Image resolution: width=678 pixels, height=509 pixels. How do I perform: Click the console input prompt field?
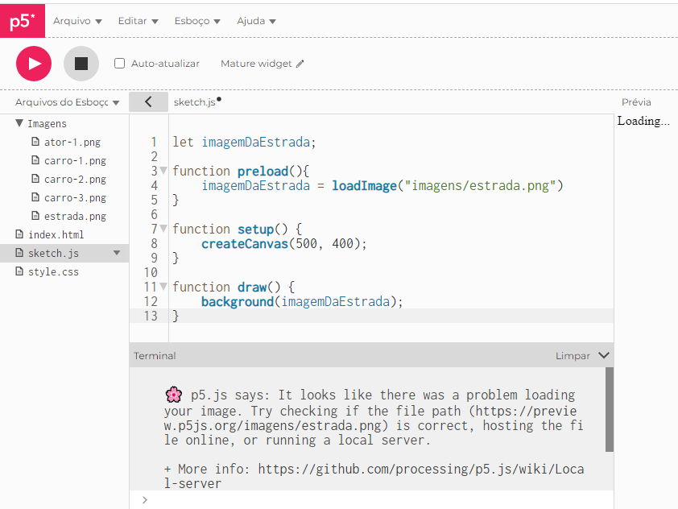pyautogui.click(x=376, y=500)
